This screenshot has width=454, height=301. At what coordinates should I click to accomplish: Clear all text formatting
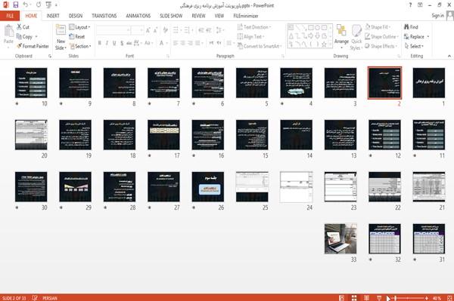pos(165,30)
